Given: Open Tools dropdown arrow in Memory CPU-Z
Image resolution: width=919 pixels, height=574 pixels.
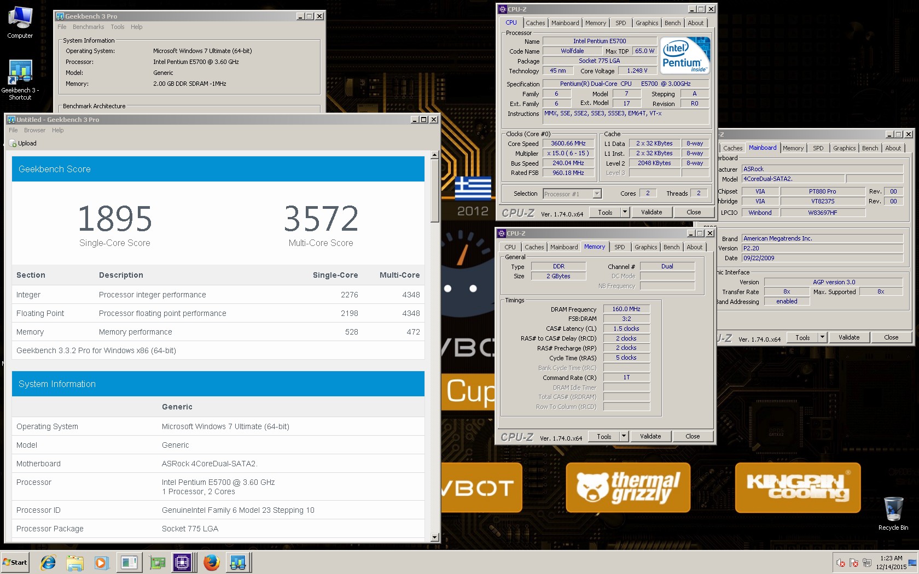Looking at the screenshot, I should [x=624, y=436].
